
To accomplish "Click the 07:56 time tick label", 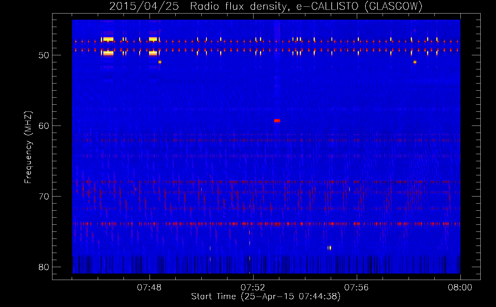I will pos(357,288).
